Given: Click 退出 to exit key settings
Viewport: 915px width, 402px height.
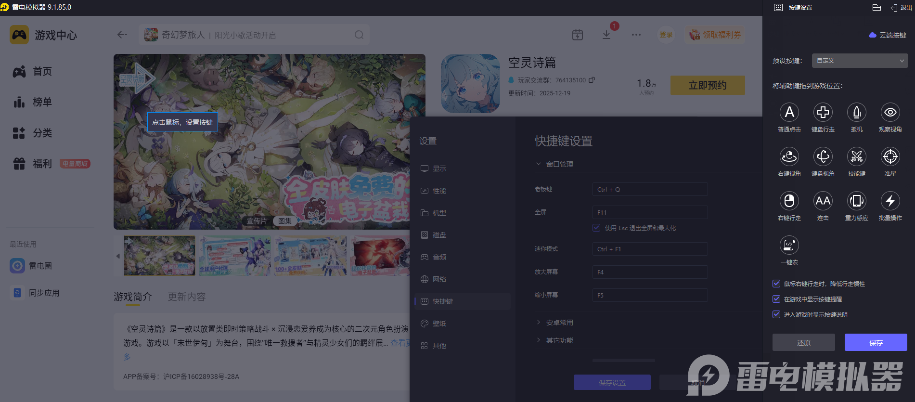Looking at the screenshot, I should pyautogui.click(x=901, y=8).
